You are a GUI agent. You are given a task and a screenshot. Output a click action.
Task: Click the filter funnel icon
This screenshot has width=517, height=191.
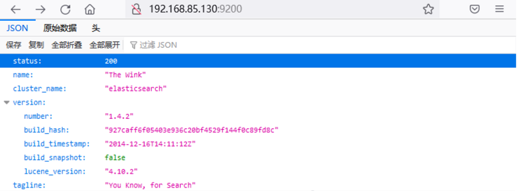tap(133, 45)
